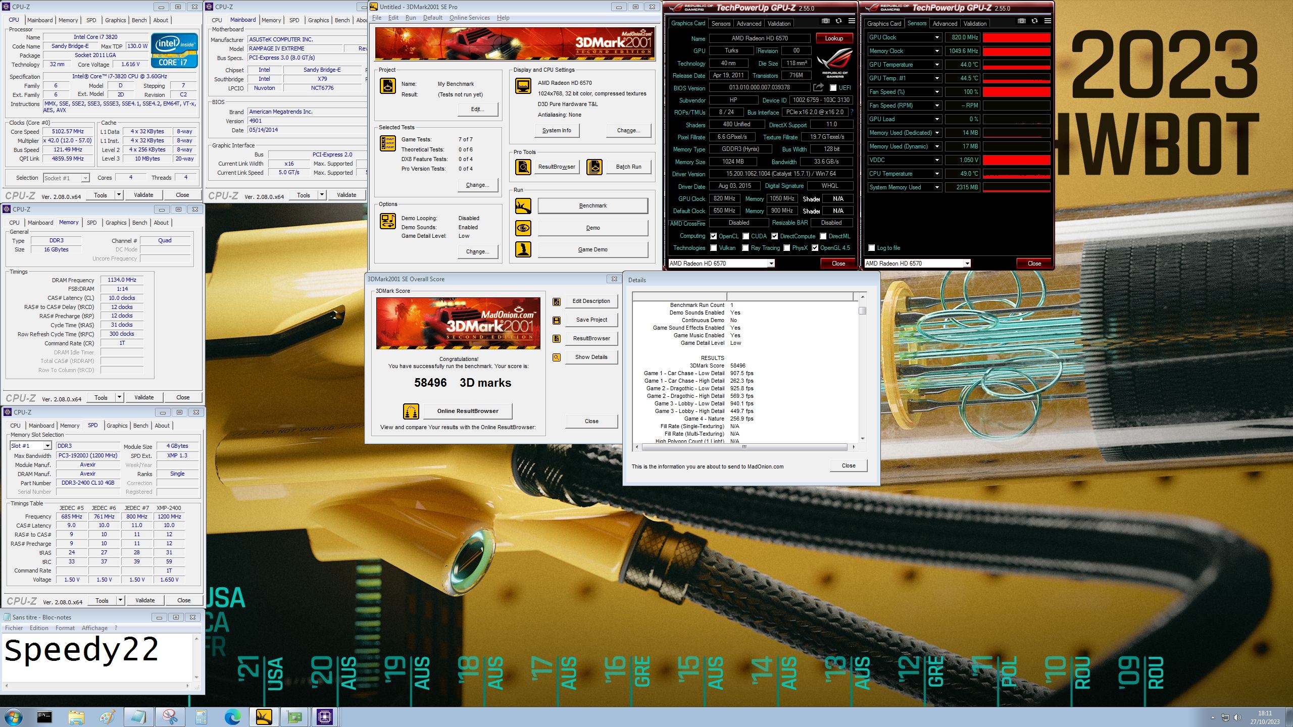Image resolution: width=1293 pixels, height=727 pixels.
Task: Open the File menu in 3DMark2001
Action: 377,18
